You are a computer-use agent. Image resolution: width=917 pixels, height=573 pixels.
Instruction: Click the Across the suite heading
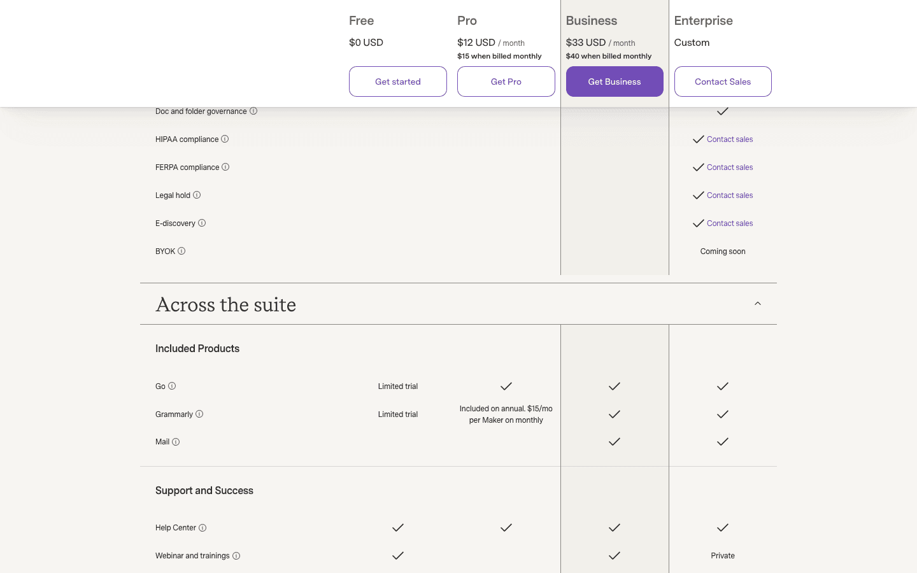[x=226, y=304]
